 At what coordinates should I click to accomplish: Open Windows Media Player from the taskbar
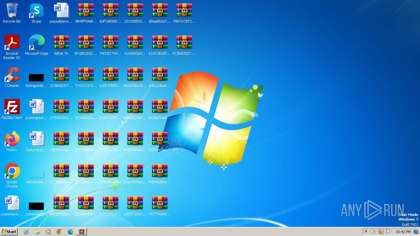[48, 232]
